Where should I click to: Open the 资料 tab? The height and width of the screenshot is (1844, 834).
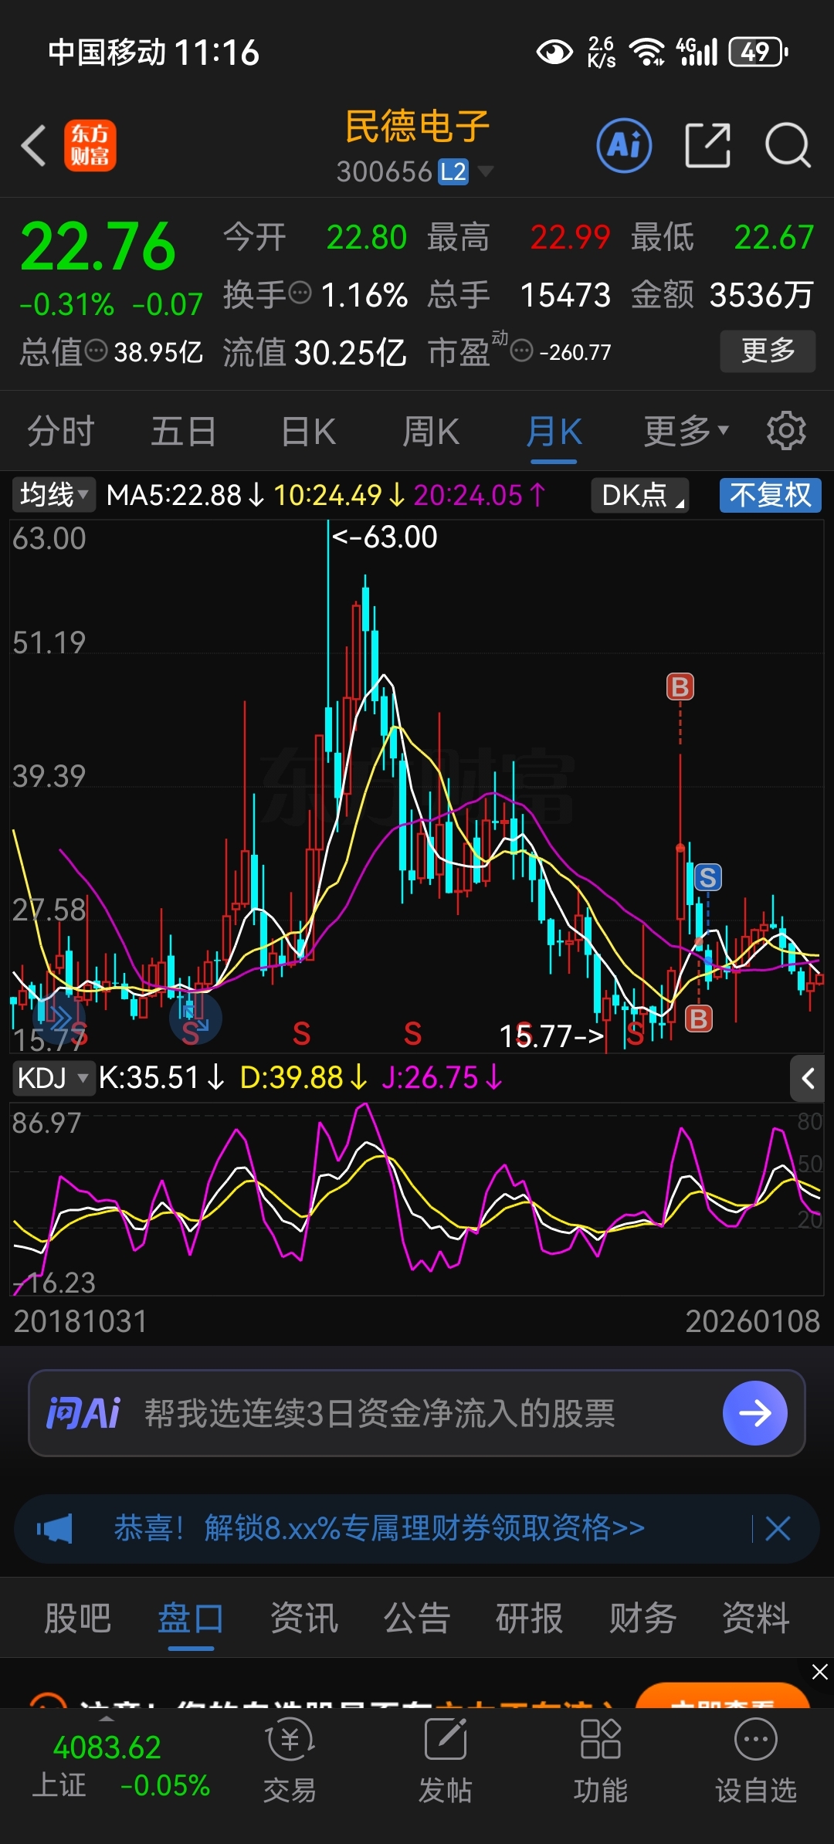(755, 1618)
